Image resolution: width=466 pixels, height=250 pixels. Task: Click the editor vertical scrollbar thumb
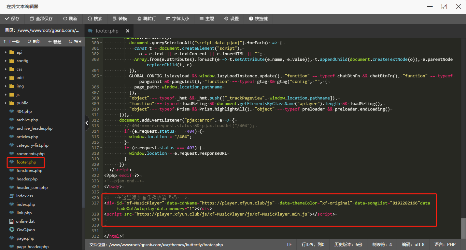coord(463,228)
